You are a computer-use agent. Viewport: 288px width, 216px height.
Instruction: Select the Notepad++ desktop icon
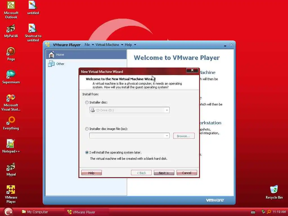pyautogui.click(x=11, y=146)
